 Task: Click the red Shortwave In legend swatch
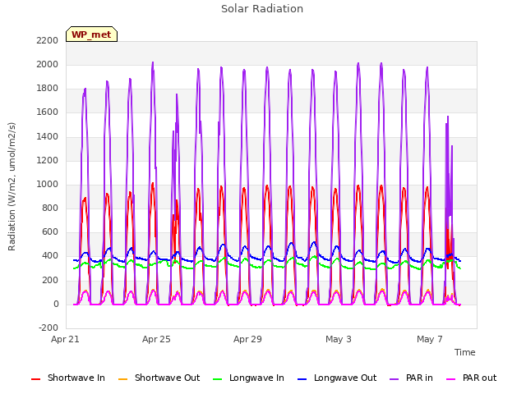point(35,379)
